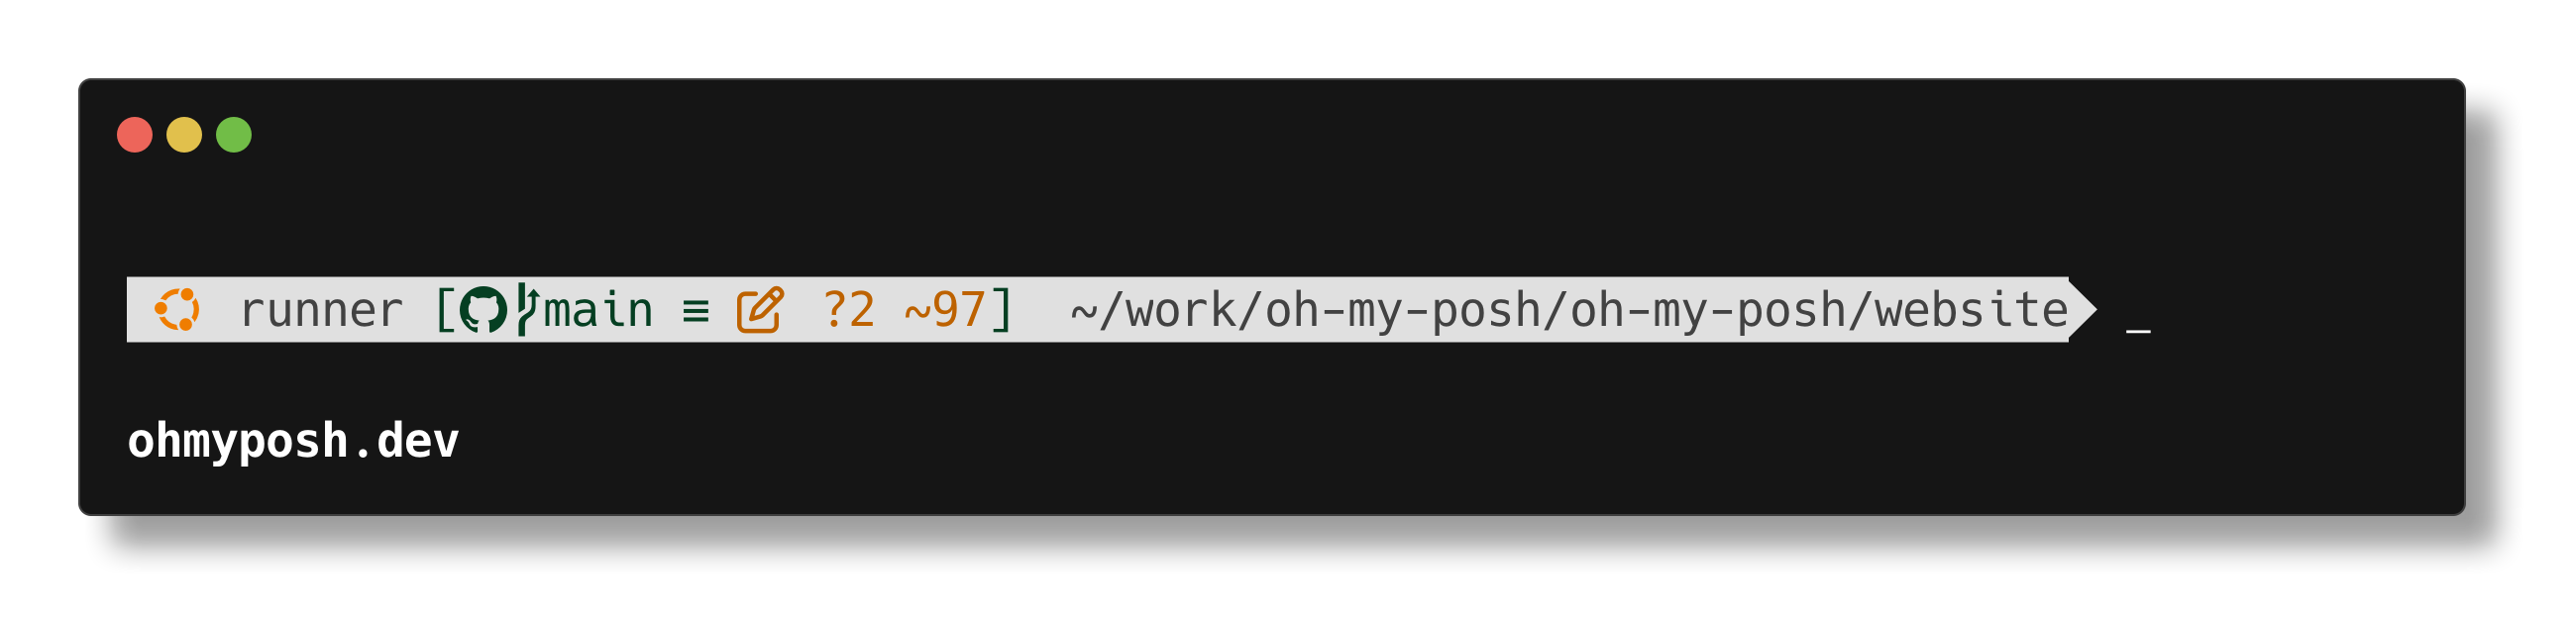
Task: Click the orange Ubuntu logo icon
Action: tap(178, 309)
